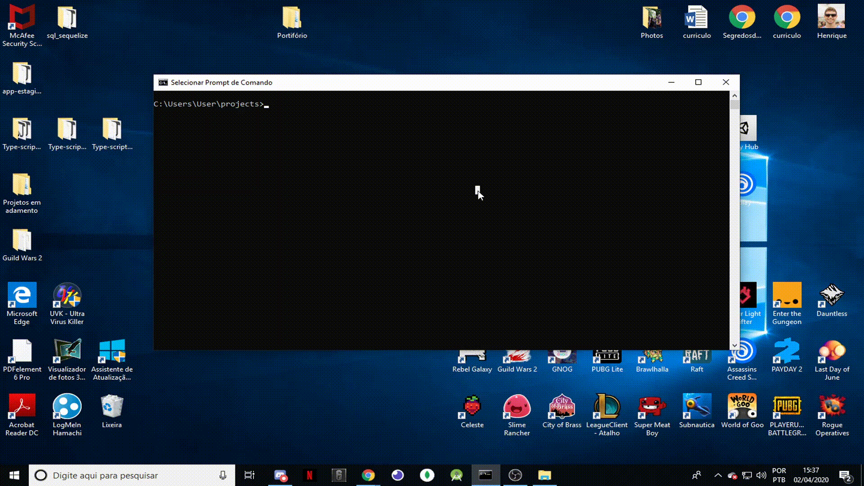Click the scrollbar down arrow in Command Prompt

(x=734, y=346)
